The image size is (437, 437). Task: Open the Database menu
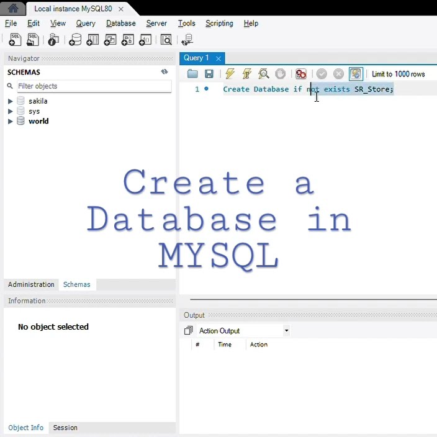pyautogui.click(x=121, y=24)
